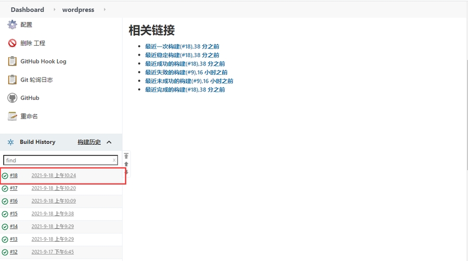Click the gear icon beside 配置
The width and height of the screenshot is (468, 261).
coord(12,24)
